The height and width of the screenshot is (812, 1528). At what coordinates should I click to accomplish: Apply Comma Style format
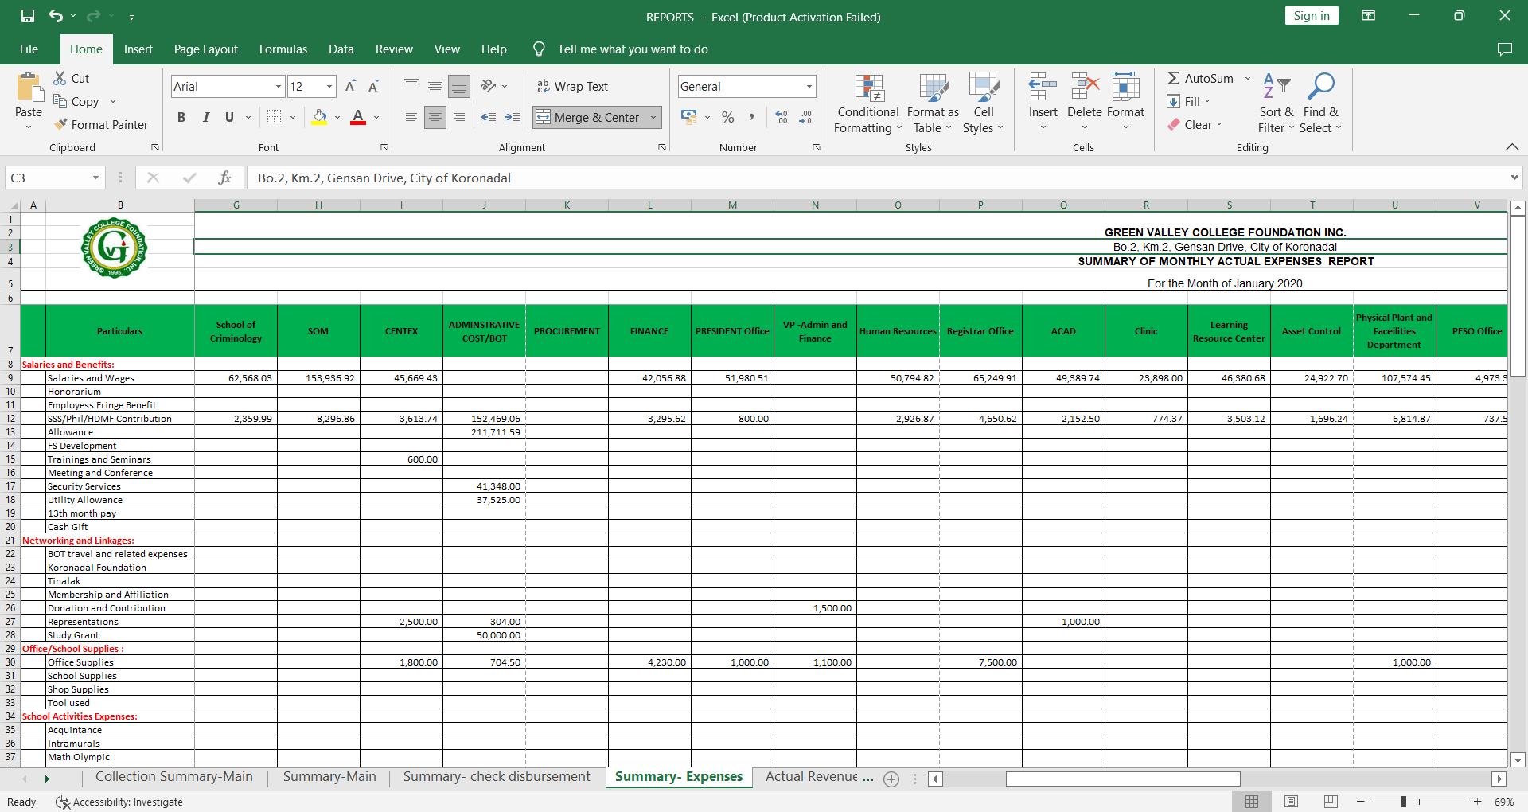pyautogui.click(x=750, y=117)
